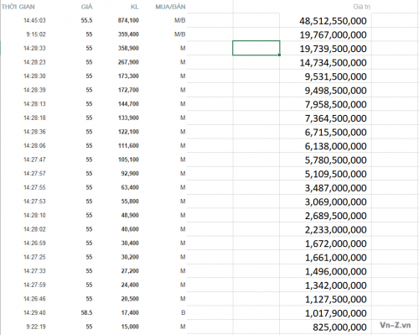Select the cell with value 1,672,000,000

pyautogui.click(x=326, y=243)
